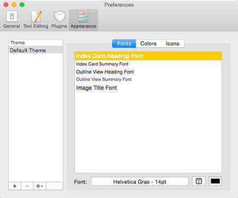Image resolution: width=238 pixels, height=198 pixels.
Task: Close the Preferences window
Action: [6, 5]
